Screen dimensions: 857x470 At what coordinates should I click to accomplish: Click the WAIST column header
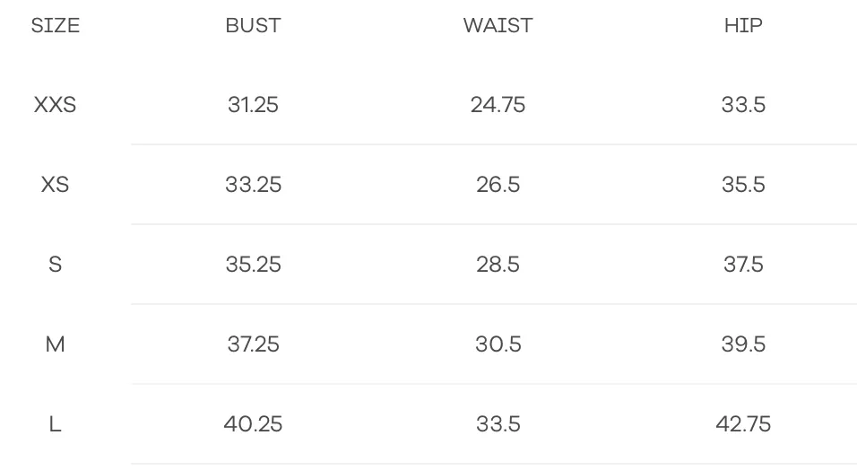tap(498, 25)
